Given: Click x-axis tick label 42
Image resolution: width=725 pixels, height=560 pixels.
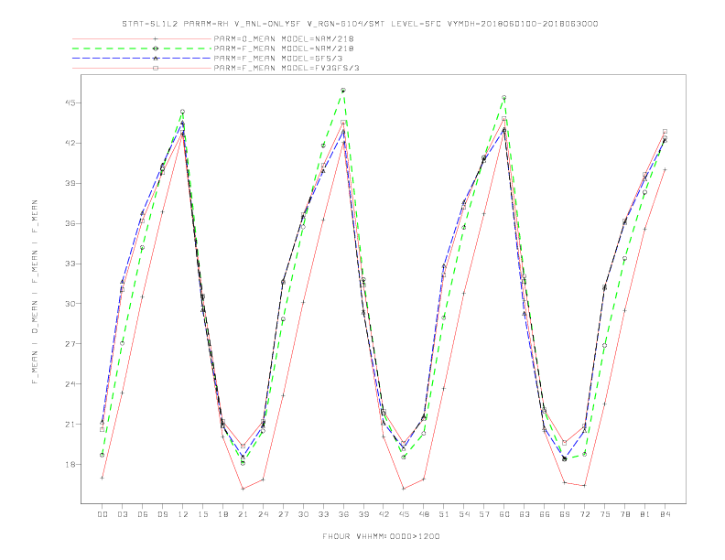Looking at the screenshot, I should coord(384,514).
